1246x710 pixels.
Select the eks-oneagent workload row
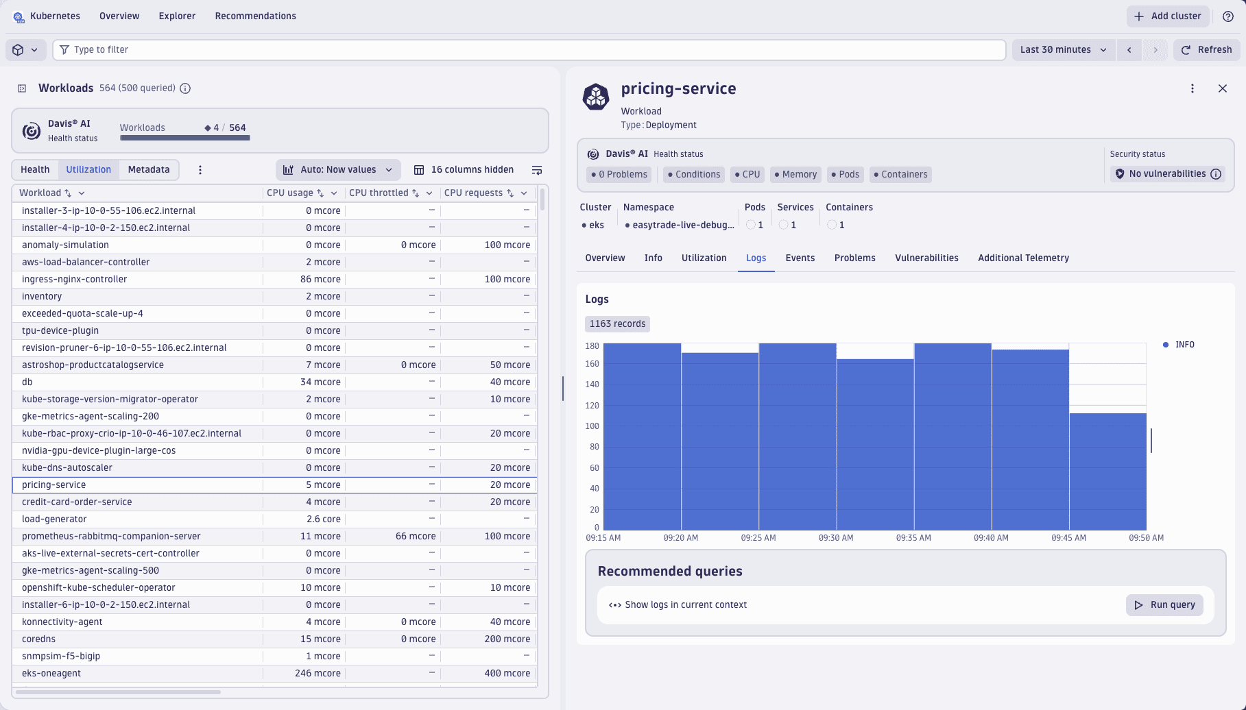pyautogui.click(x=274, y=674)
